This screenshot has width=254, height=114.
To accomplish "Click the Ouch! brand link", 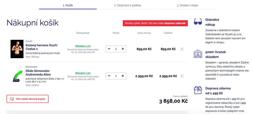I will click(29, 41).
